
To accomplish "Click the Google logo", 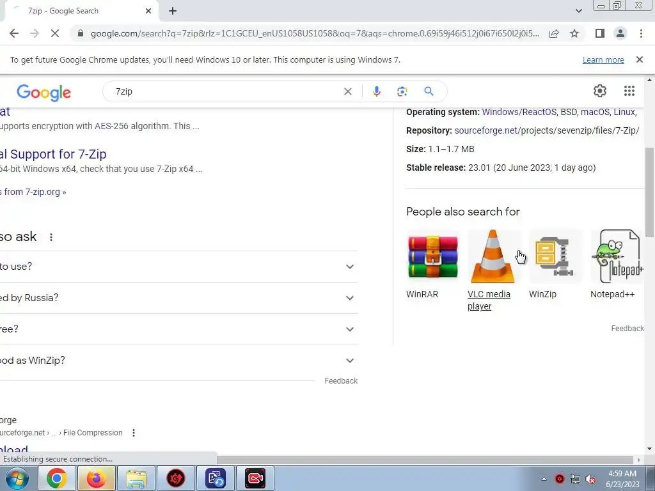I will 44,92.
